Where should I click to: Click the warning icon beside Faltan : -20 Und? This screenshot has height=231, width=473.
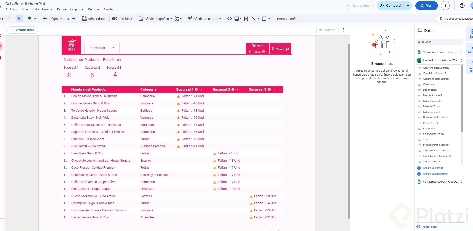[251, 196]
